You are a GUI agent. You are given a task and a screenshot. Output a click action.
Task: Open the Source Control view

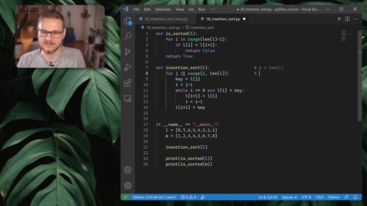tap(128, 51)
